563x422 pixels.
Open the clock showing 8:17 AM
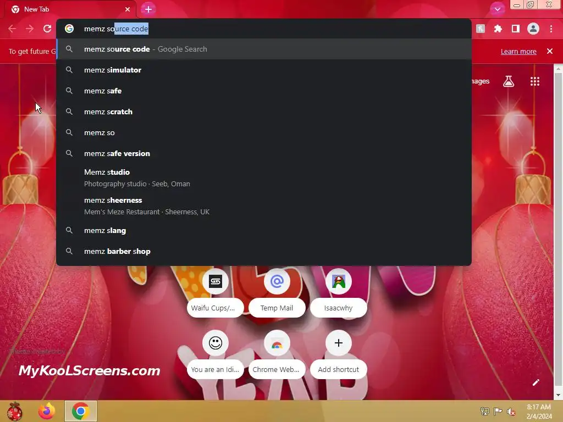pyautogui.click(x=539, y=412)
